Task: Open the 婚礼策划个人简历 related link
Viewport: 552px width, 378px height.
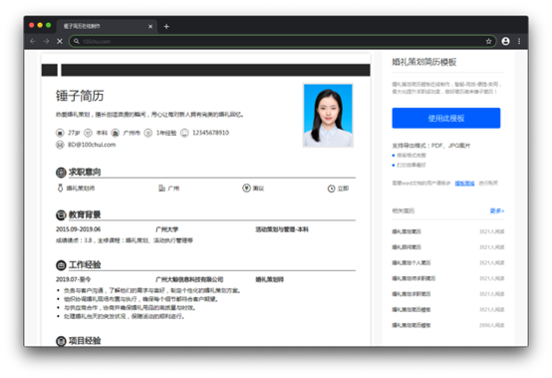Action: point(412,262)
